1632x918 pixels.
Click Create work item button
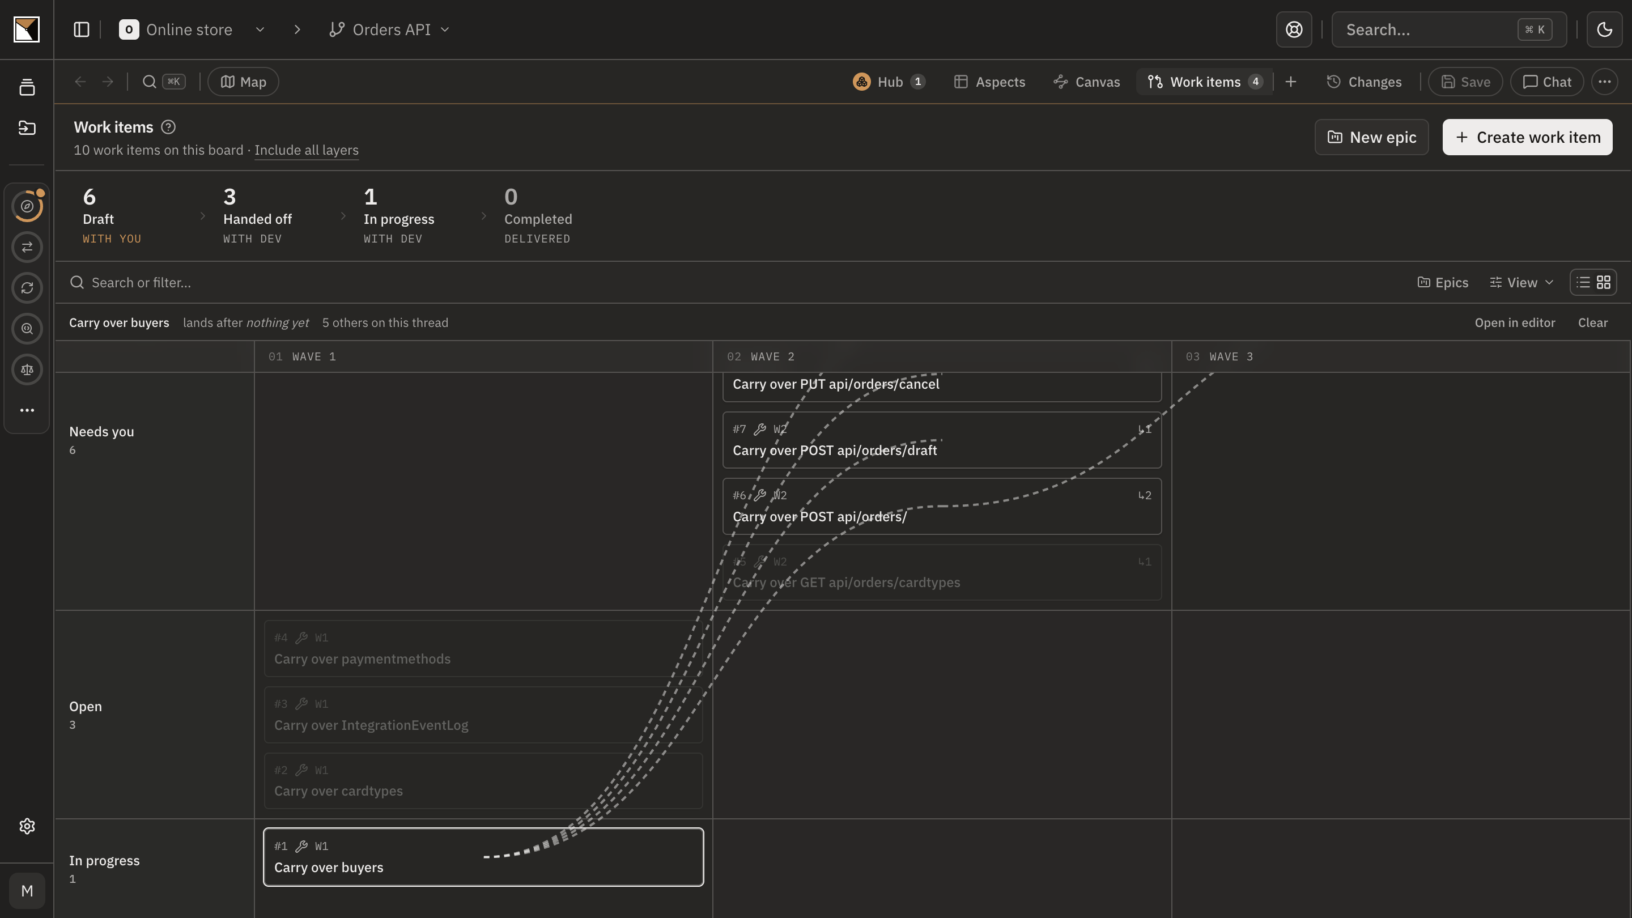click(x=1528, y=138)
